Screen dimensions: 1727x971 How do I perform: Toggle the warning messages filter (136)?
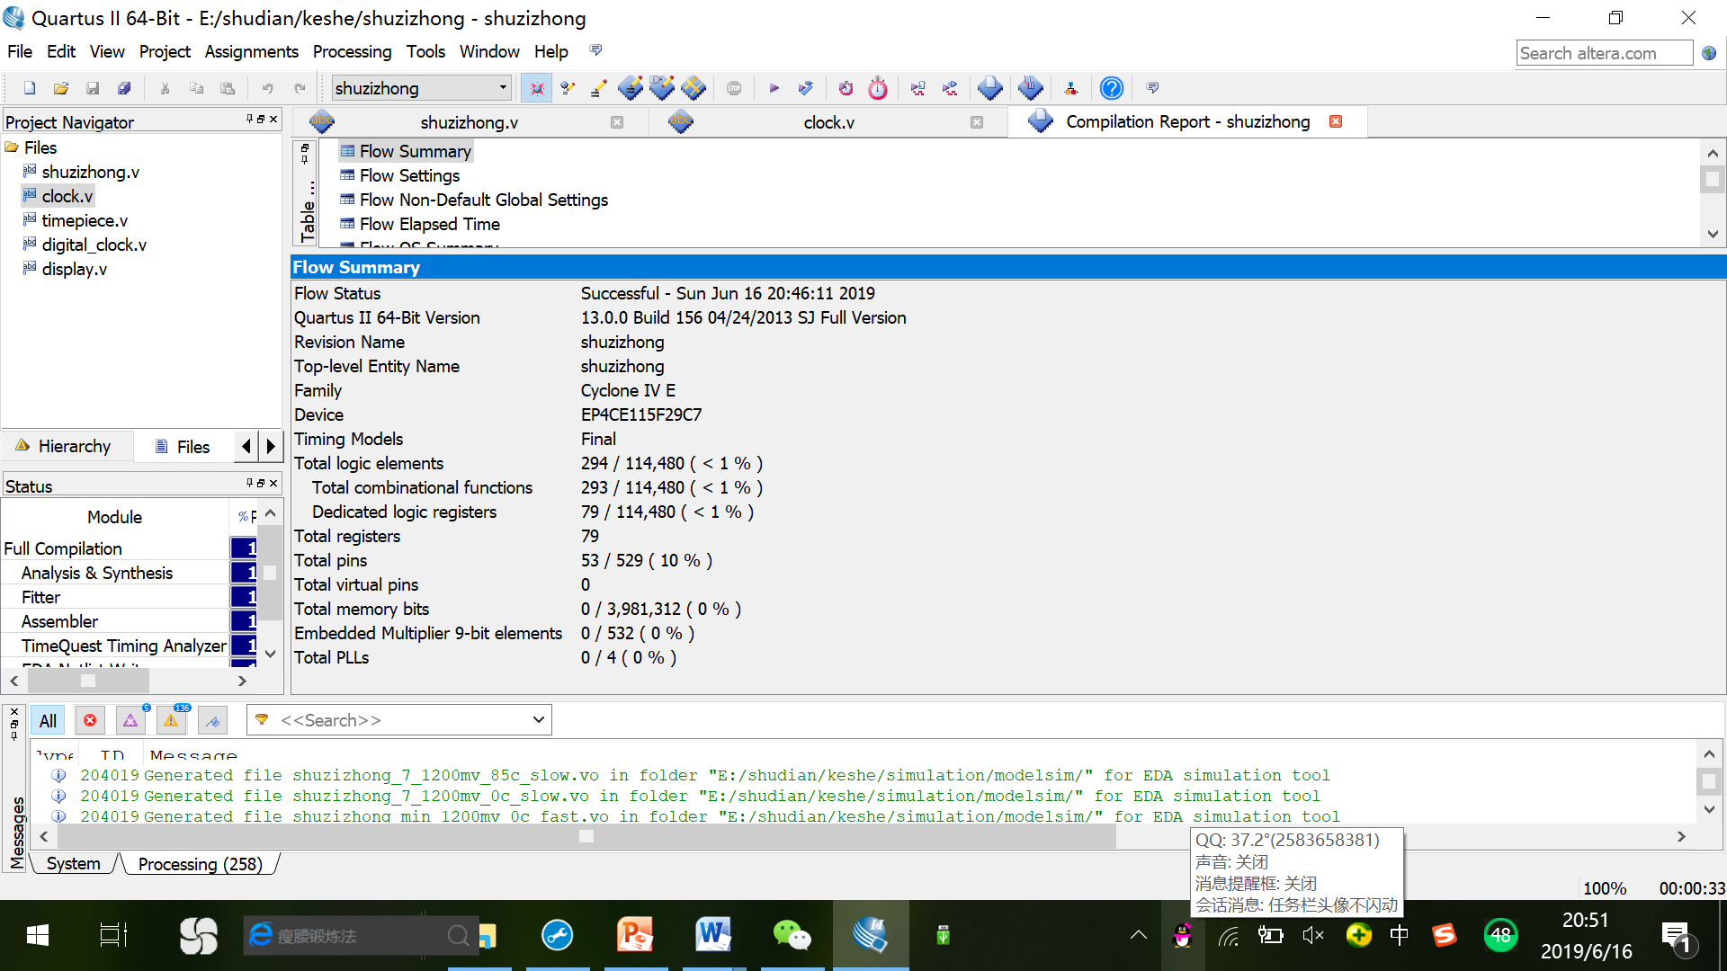pyautogui.click(x=171, y=720)
